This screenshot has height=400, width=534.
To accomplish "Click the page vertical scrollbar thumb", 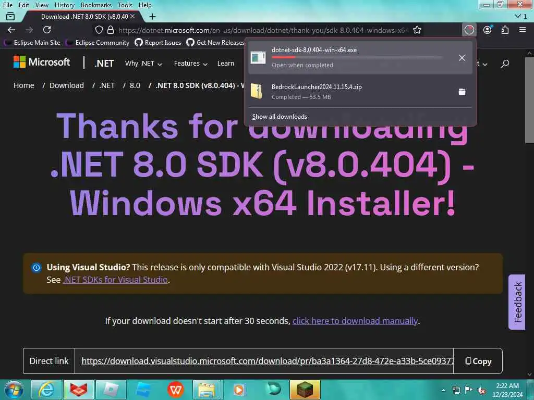I will pos(529,101).
